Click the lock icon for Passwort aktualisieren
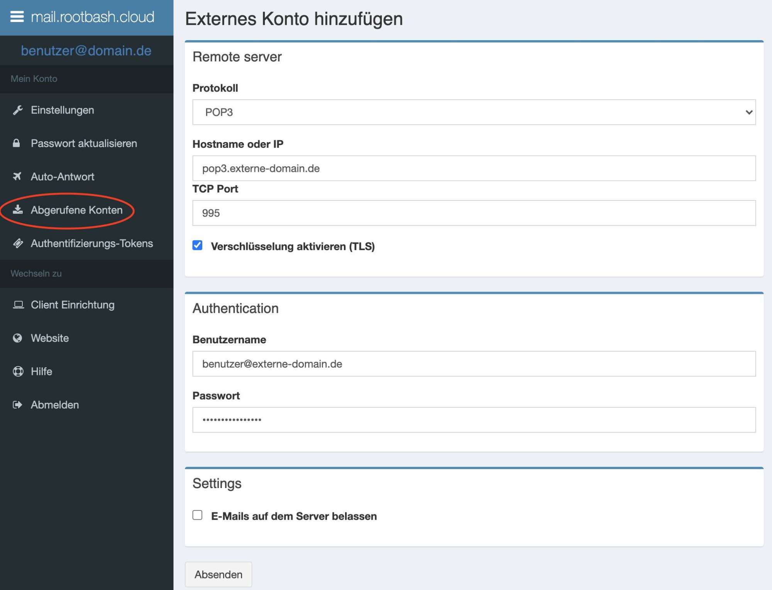 click(x=16, y=143)
